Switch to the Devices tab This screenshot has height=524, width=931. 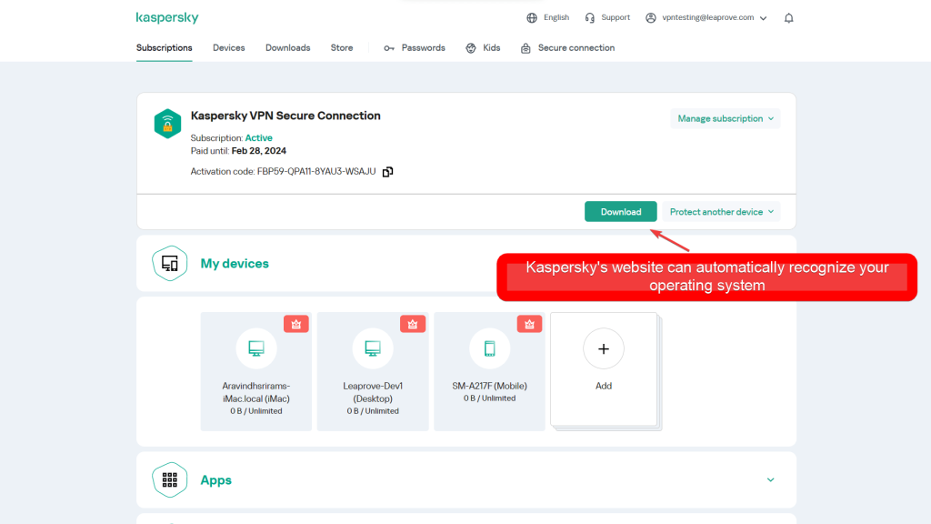tap(228, 48)
